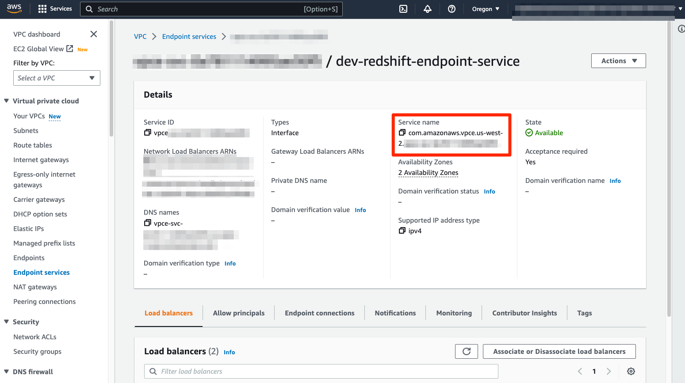Open Internet gateways in sidebar
Screen dimensions: 685x383
[x=41, y=159]
